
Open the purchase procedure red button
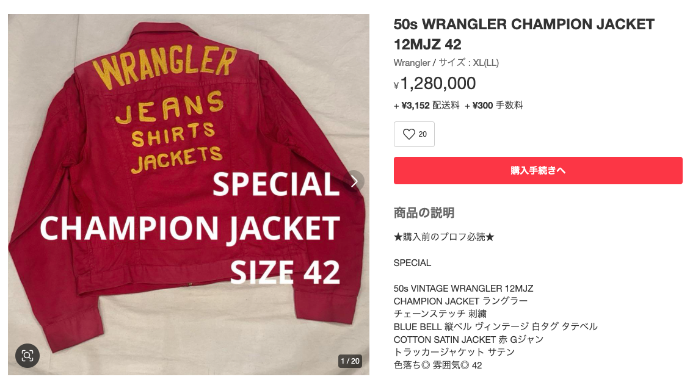[538, 170]
